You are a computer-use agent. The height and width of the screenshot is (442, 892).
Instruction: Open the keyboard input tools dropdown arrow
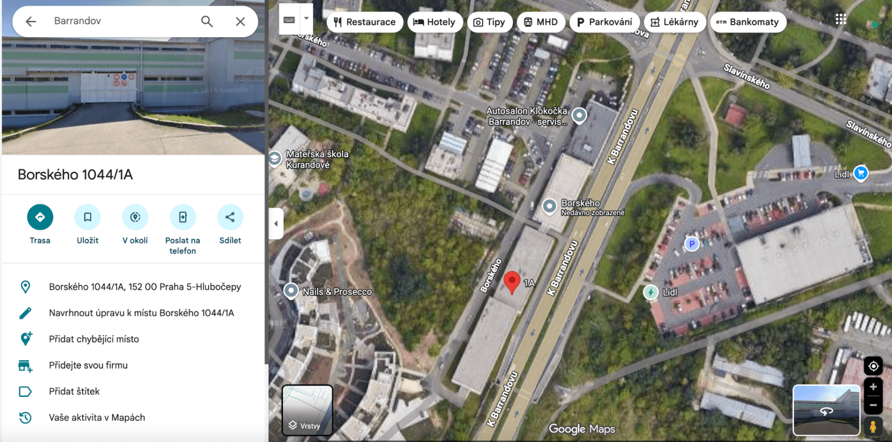pyautogui.click(x=307, y=19)
